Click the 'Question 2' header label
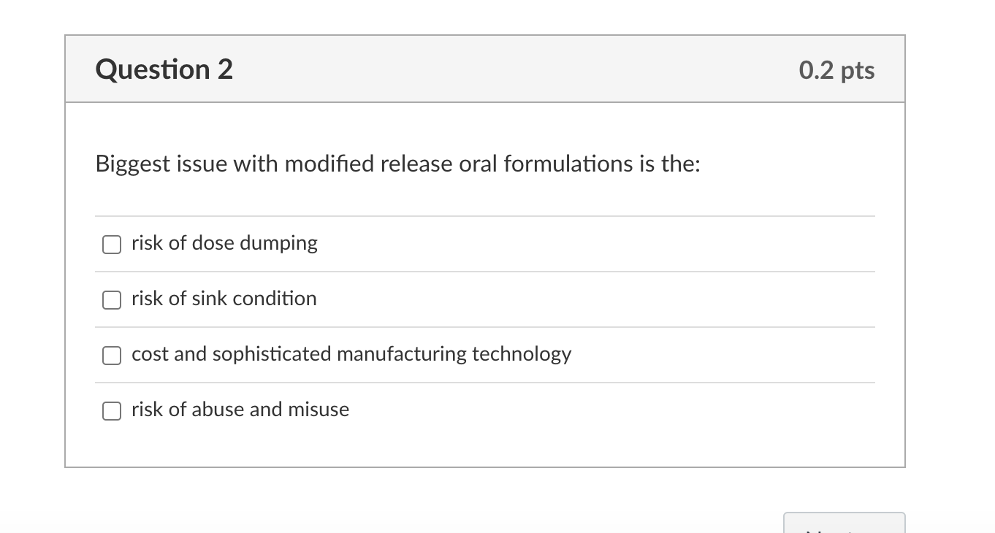Viewport: 995px width, 533px height. click(164, 69)
